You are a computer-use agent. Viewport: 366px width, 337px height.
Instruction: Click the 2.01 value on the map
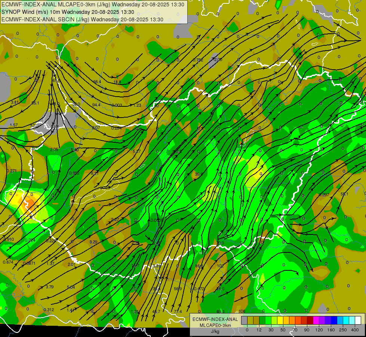pyautogui.click(x=71, y=264)
